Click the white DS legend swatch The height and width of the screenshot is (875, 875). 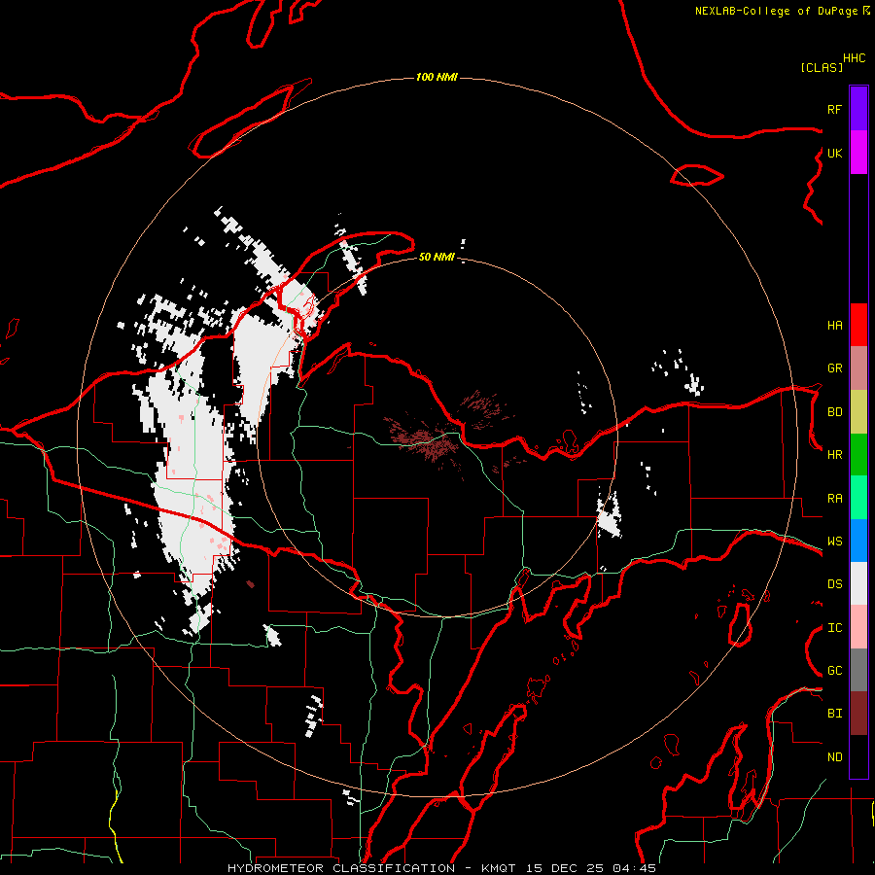(x=858, y=583)
